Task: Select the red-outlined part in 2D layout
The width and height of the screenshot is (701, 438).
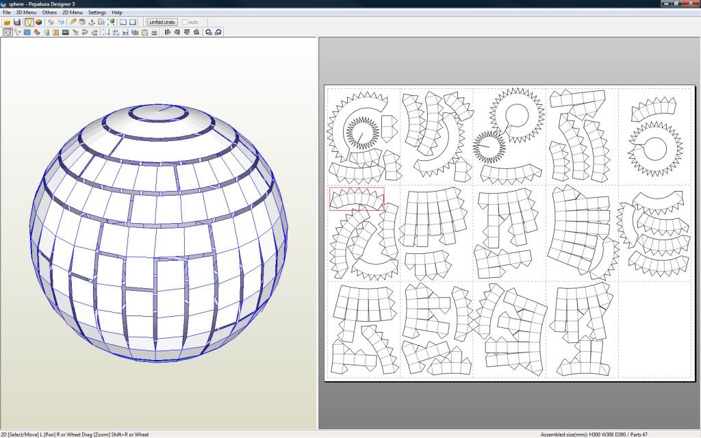Action: 357,198
